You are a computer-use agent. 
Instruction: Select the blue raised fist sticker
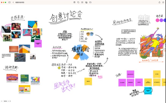point(92,34)
